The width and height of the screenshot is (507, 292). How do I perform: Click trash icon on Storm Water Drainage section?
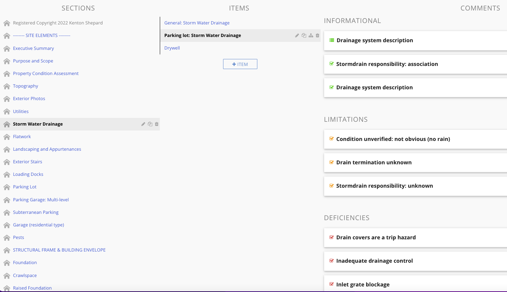157,124
